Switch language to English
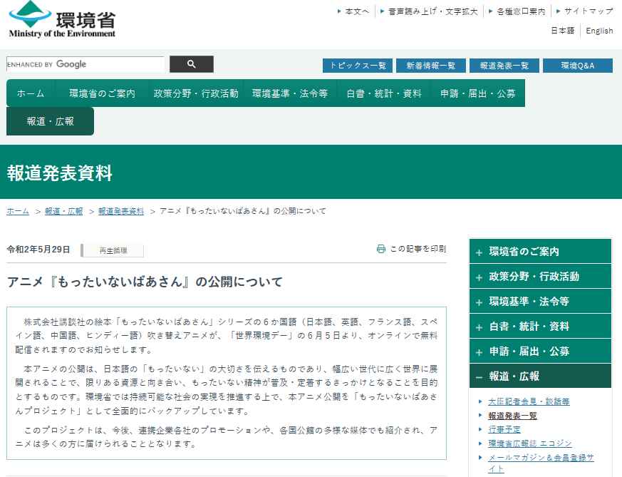Image resolution: width=622 pixels, height=477 pixels. [599, 31]
